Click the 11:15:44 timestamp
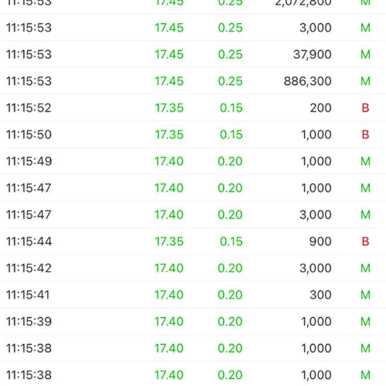 click(28, 242)
